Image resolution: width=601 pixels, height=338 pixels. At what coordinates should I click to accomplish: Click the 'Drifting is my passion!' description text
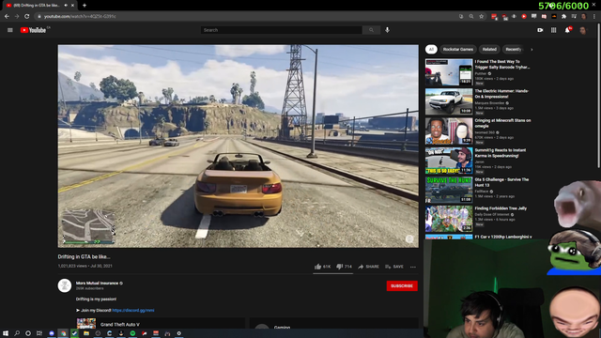coord(96,299)
